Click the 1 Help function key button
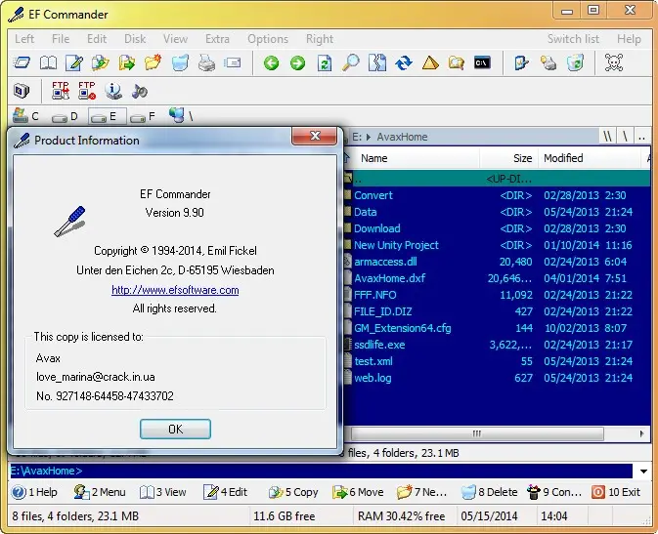The width and height of the screenshot is (658, 534). point(35,492)
